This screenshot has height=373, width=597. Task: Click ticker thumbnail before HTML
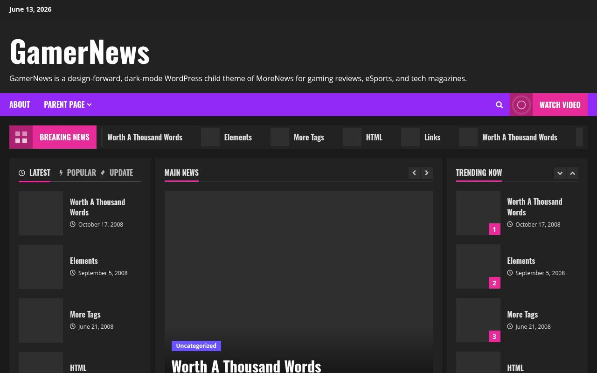pos(352,137)
